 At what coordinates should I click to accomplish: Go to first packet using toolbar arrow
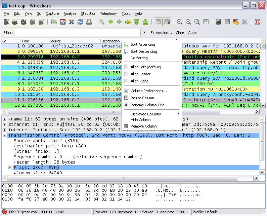pyautogui.click(x=136, y=22)
